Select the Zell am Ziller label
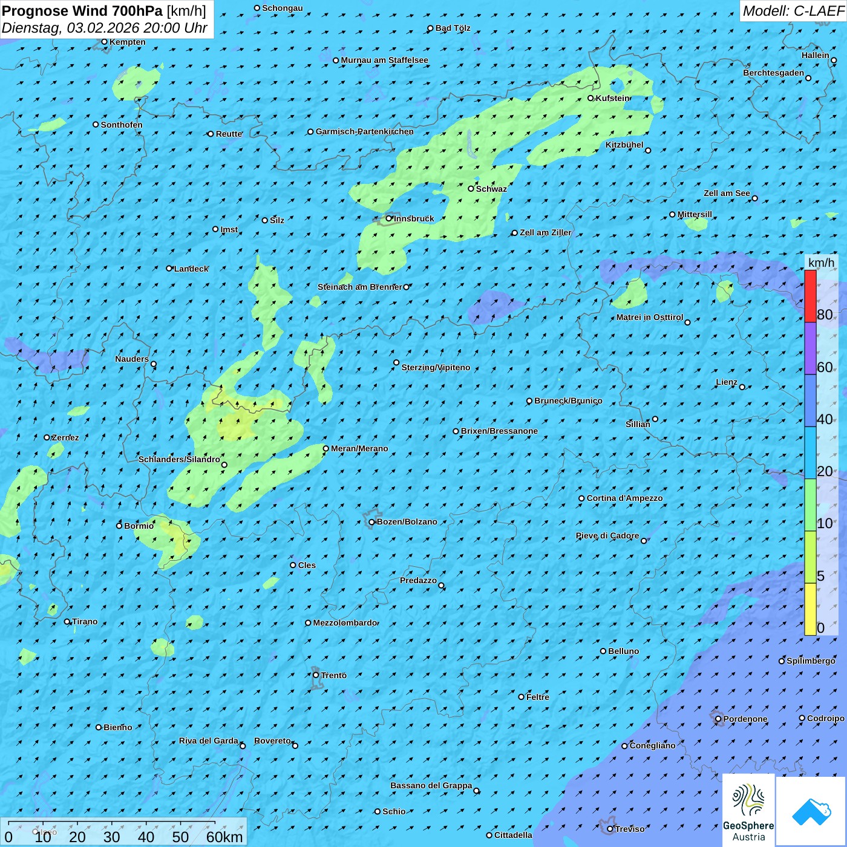Viewport: 847px width, 847px height. (x=545, y=232)
